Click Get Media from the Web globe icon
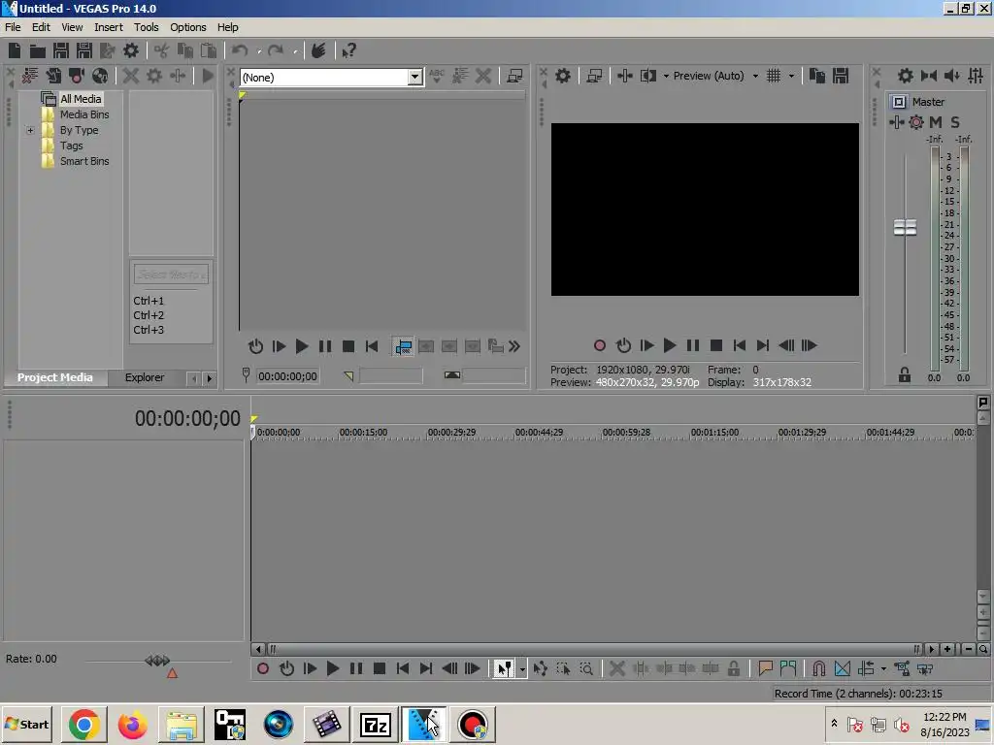 [x=100, y=76]
